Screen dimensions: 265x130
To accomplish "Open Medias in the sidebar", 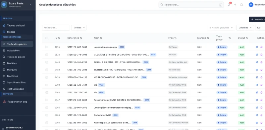I will click(17, 32).
